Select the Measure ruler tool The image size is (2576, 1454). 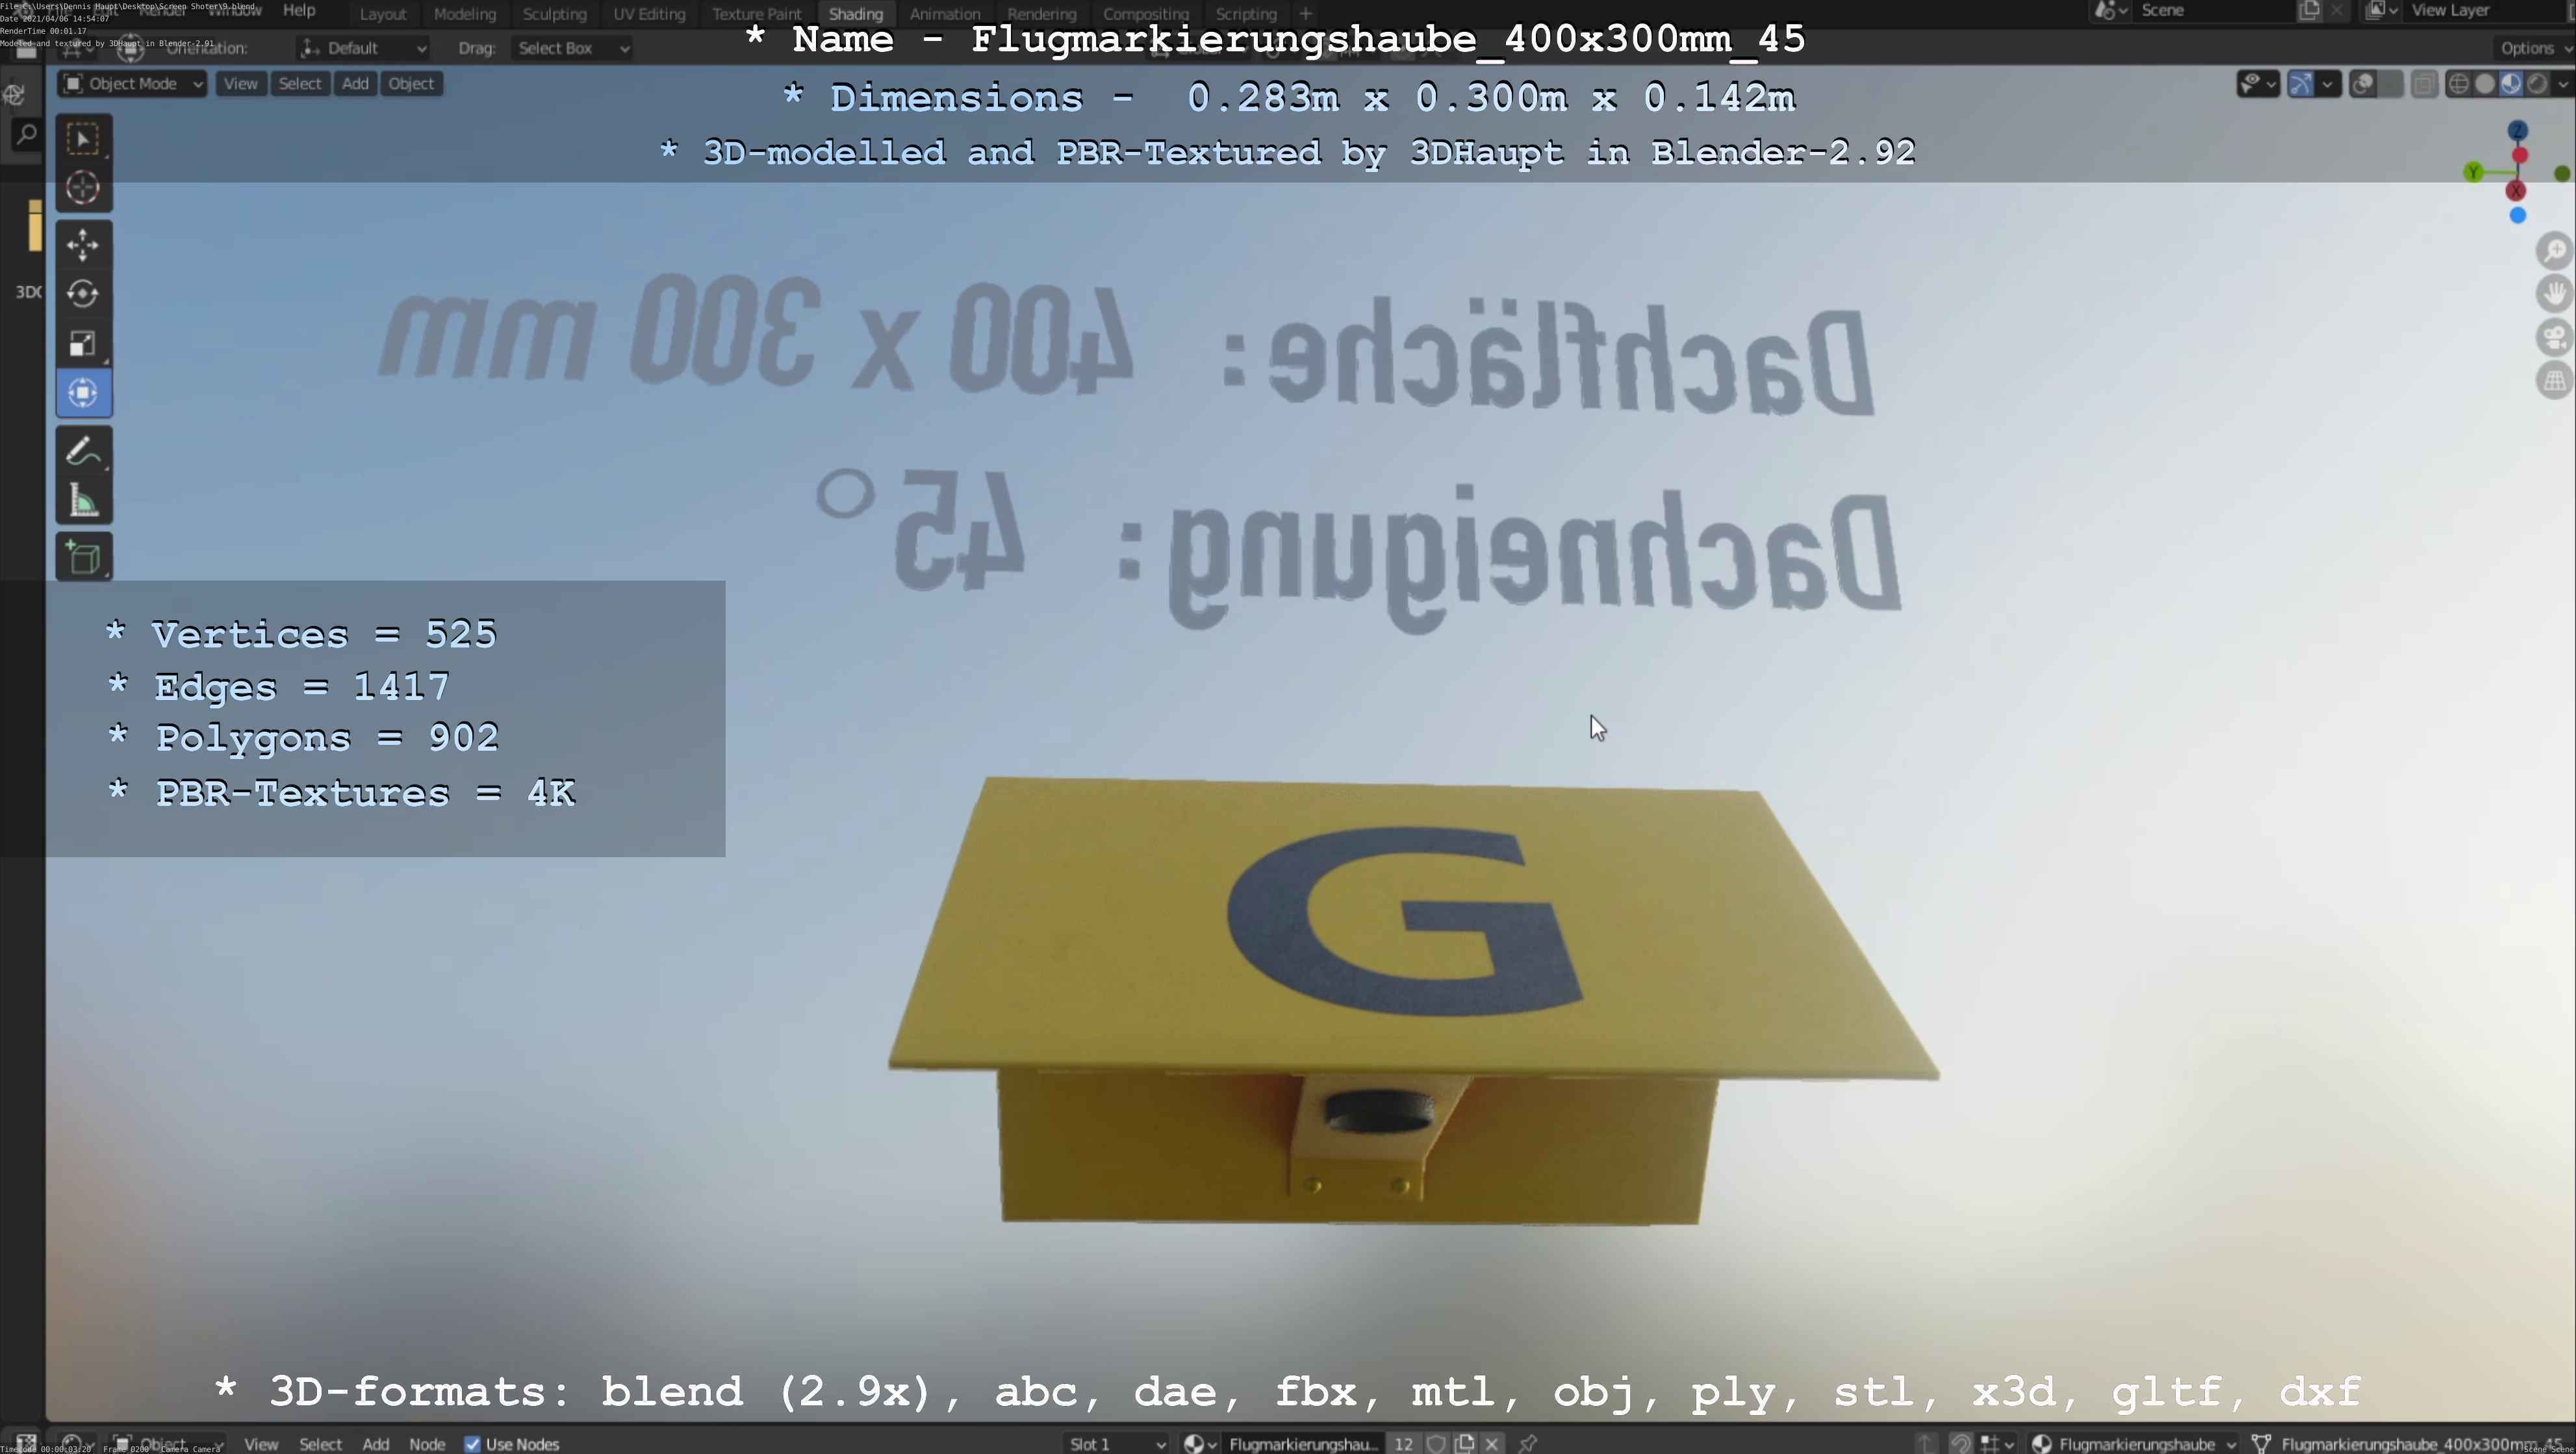click(83, 501)
